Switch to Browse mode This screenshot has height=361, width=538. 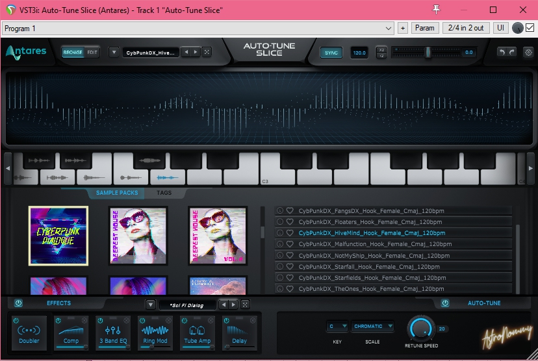tap(73, 52)
